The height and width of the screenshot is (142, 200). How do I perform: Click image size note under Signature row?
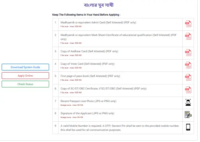point(72,117)
